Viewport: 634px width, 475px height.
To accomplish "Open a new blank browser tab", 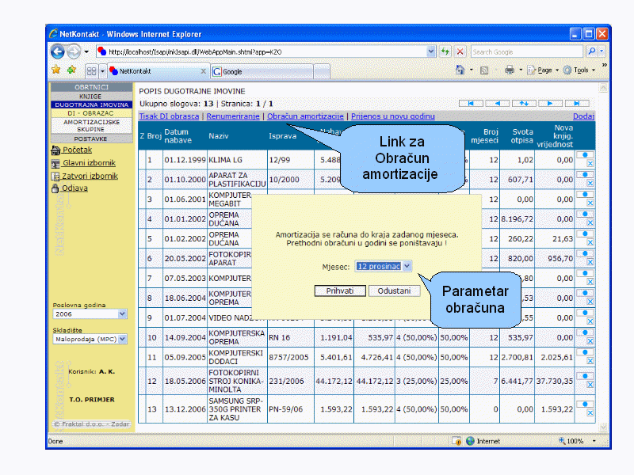I will click(322, 71).
